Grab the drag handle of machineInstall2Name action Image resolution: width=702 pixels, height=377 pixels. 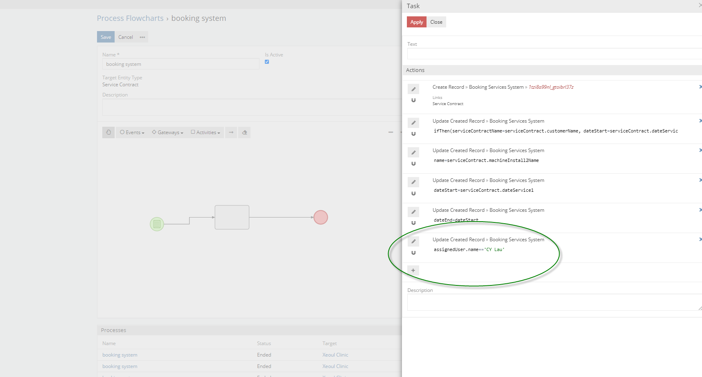click(x=413, y=164)
